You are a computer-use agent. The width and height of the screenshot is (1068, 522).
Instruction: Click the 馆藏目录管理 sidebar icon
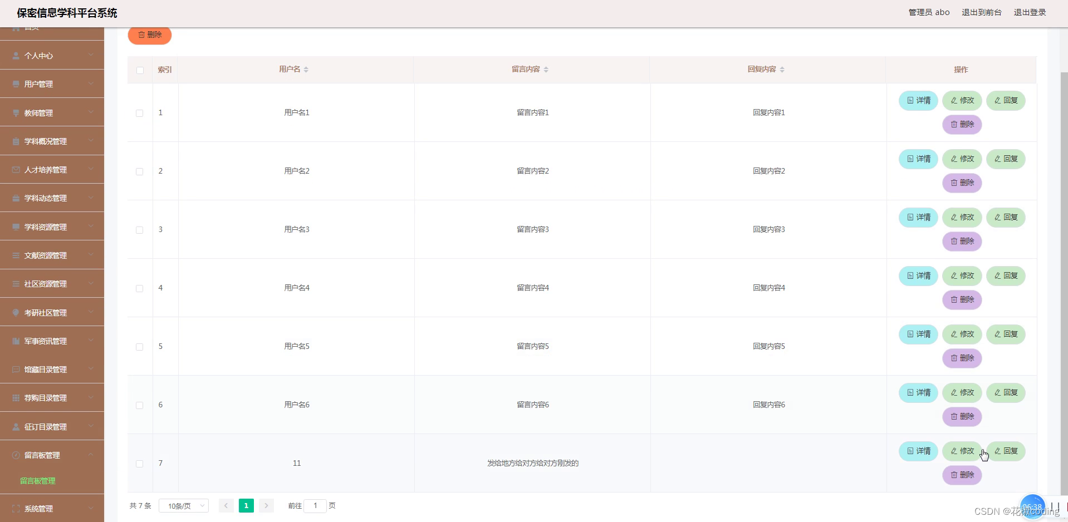(16, 370)
